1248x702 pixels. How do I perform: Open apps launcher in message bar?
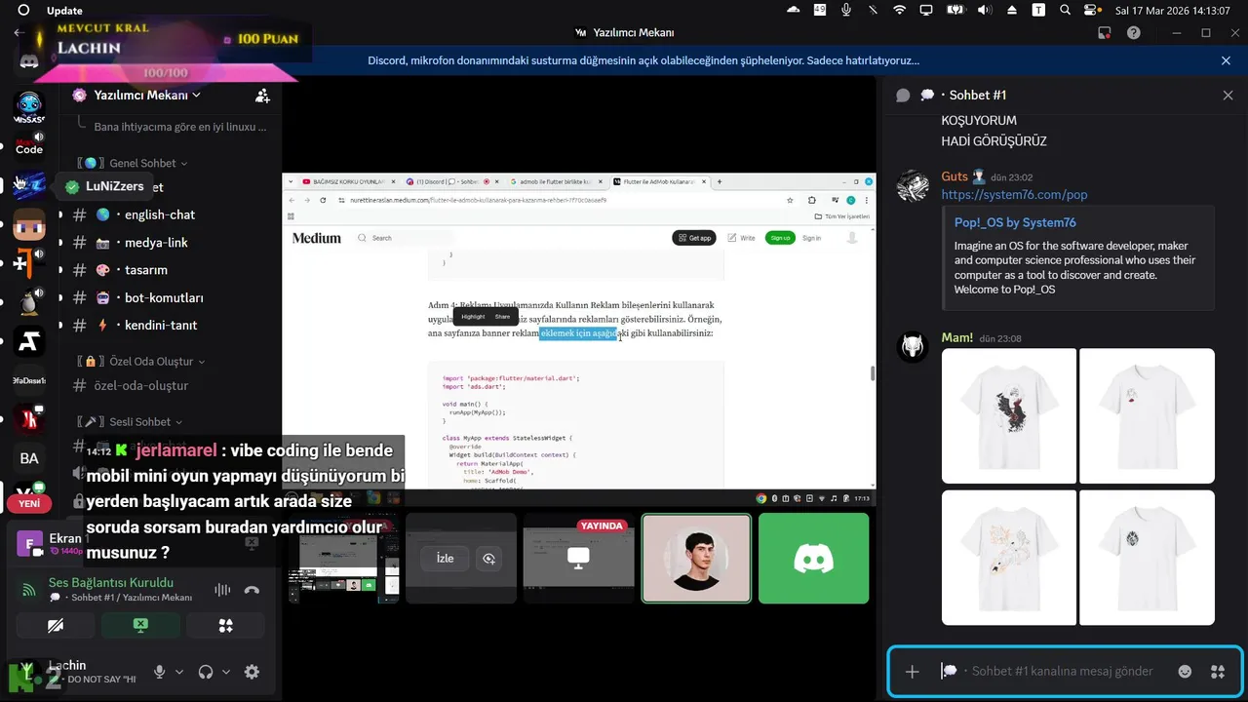1217,671
